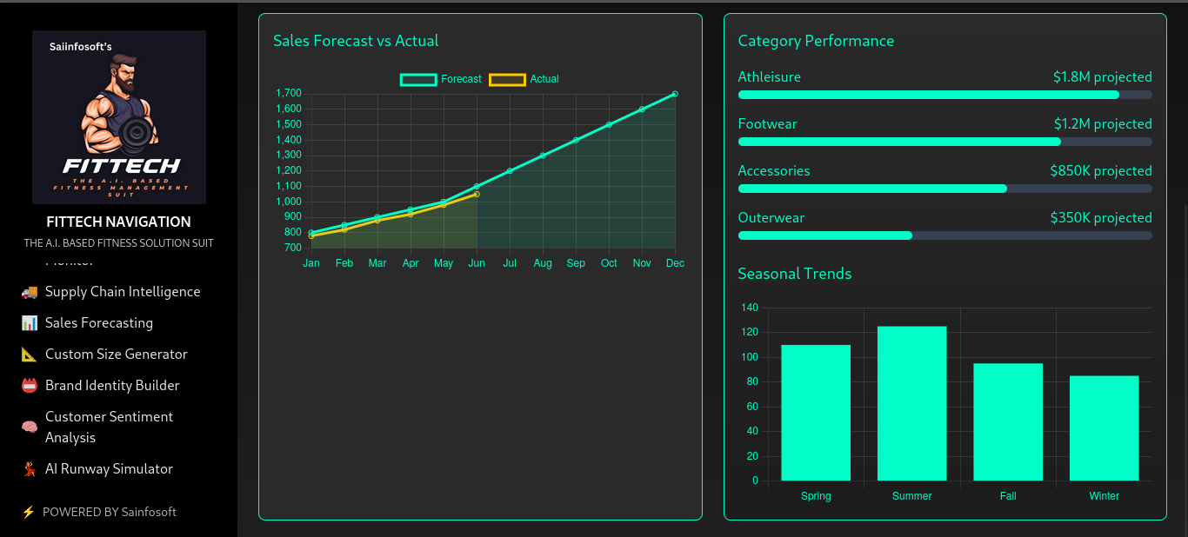Select the Winter bar in Seasonal Trends
Screen dimensions: 1188x537
(x=1104, y=428)
